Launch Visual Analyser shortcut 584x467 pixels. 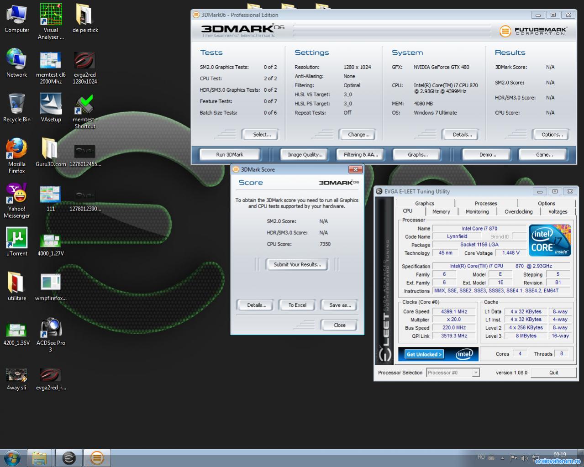[51, 21]
